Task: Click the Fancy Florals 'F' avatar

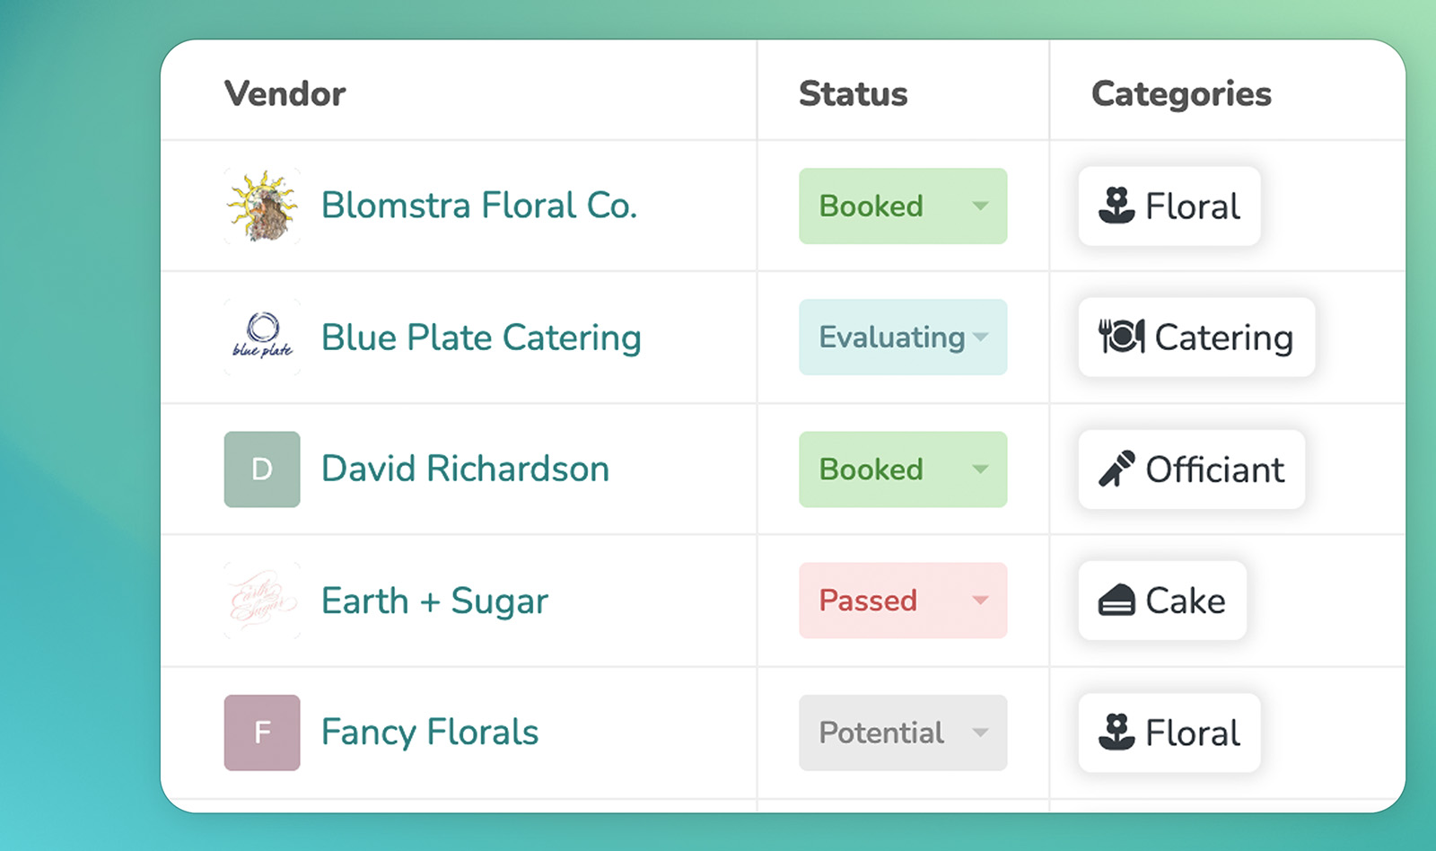Action: pyautogui.click(x=262, y=733)
